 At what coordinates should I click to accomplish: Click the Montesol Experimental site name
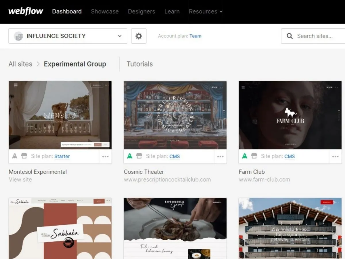[x=38, y=172]
